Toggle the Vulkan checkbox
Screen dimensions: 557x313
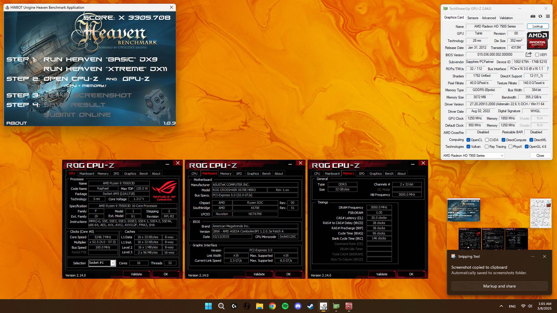[x=468, y=147]
